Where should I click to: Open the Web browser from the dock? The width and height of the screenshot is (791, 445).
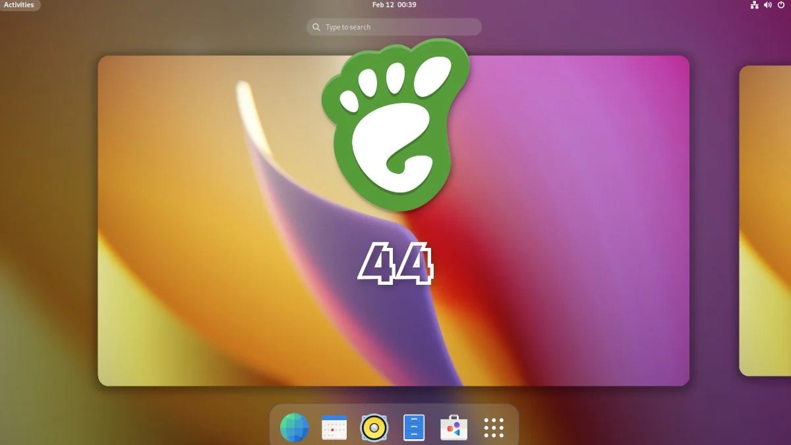tap(293, 427)
